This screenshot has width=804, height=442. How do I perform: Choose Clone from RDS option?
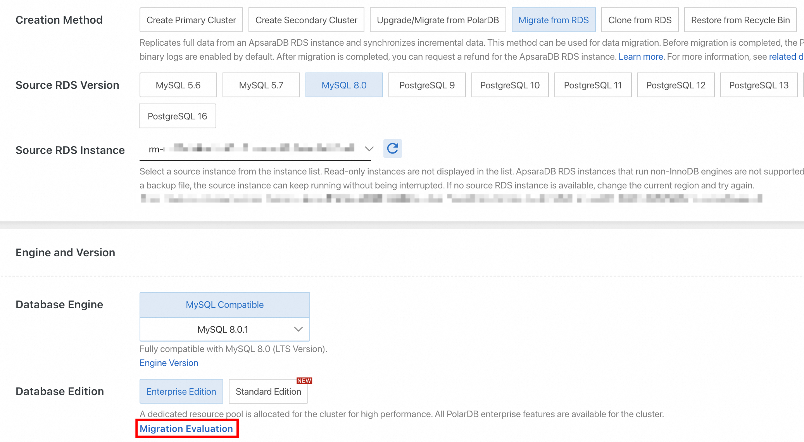point(640,20)
